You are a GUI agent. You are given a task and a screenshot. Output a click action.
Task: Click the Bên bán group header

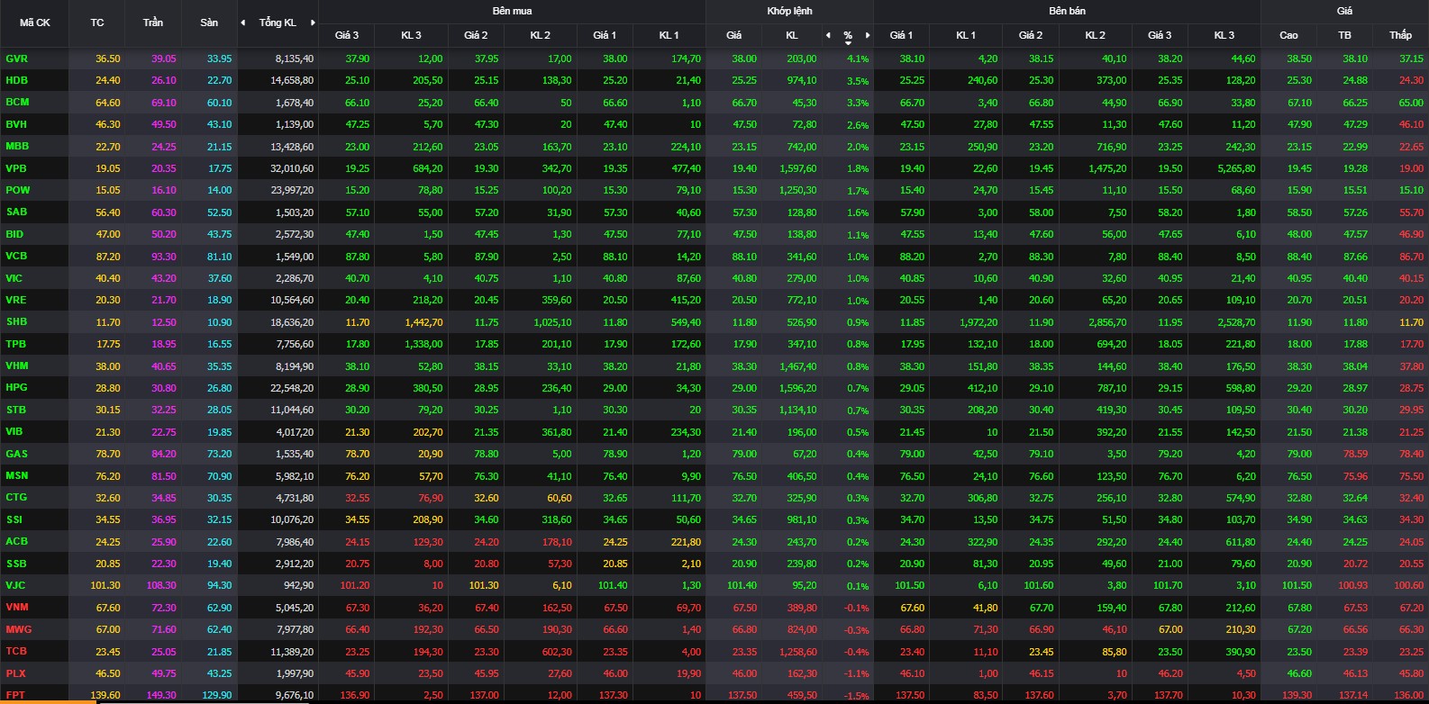coord(1067,11)
